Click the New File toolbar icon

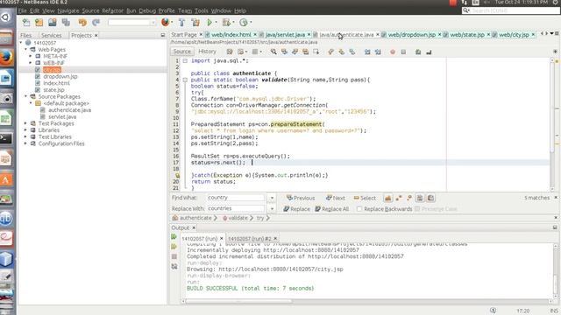point(26,23)
